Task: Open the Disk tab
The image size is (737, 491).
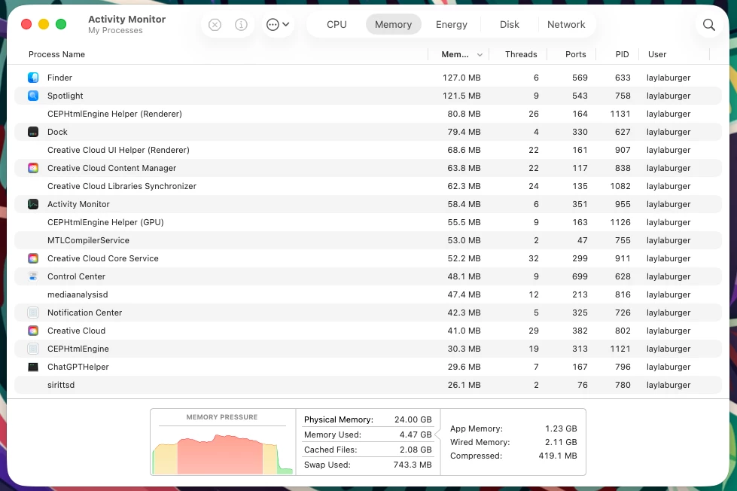Action: pyautogui.click(x=509, y=24)
